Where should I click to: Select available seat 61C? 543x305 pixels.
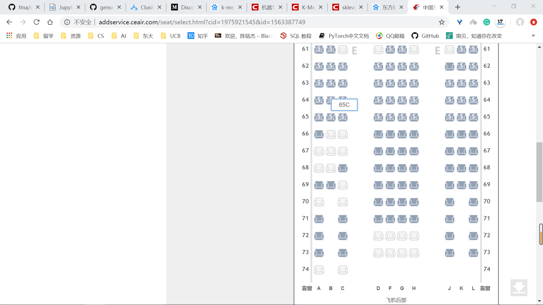(x=342, y=50)
